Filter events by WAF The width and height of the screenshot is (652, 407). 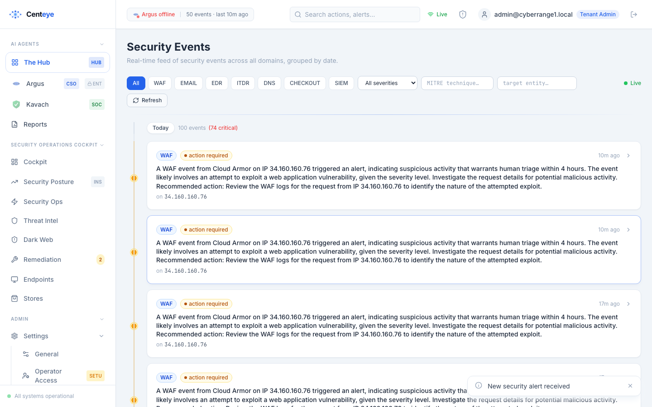click(160, 83)
